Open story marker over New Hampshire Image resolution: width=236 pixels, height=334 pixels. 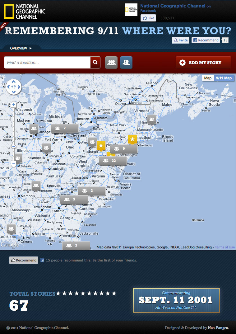[151, 119]
